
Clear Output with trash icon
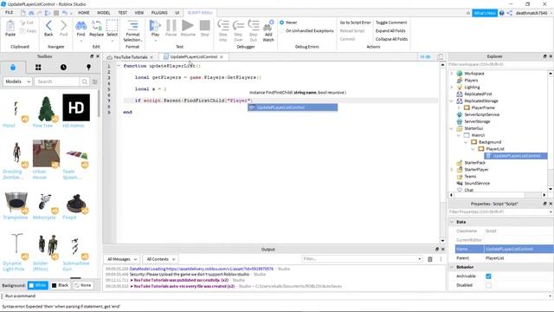pyautogui.click(x=430, y=259)
